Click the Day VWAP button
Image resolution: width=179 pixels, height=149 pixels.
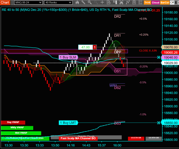(13, 122)
